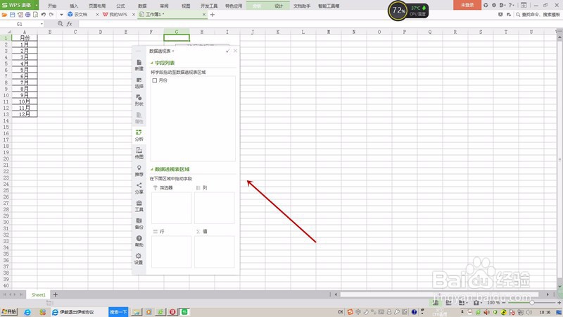The width and height of the screenshot is (563, 317).
Task: Open the 数据 ribbon tab
Action: pos(142,6)
